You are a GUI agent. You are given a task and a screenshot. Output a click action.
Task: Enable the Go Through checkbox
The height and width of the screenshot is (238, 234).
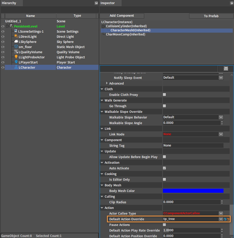pos(164,106)
